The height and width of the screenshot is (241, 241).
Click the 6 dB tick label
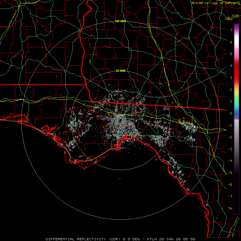(x=231, y=42)
